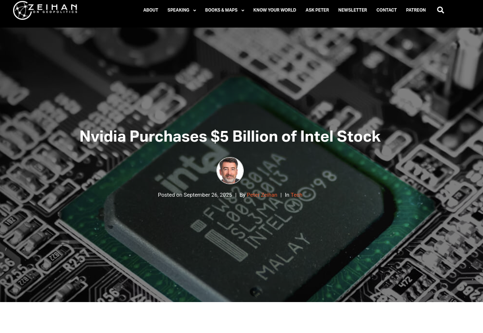Expand the Speaking dropdown chevron

pyautogui.click(x=194, y=11)
